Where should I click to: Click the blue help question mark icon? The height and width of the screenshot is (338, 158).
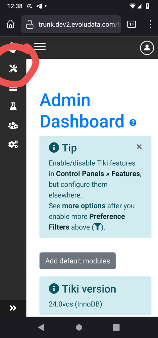tap(133, 123)
